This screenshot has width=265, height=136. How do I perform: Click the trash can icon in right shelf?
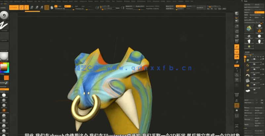point(237,95)
